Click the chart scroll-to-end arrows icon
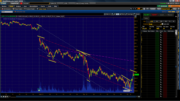This screenshot has width=180, height=101. point(139,97)
